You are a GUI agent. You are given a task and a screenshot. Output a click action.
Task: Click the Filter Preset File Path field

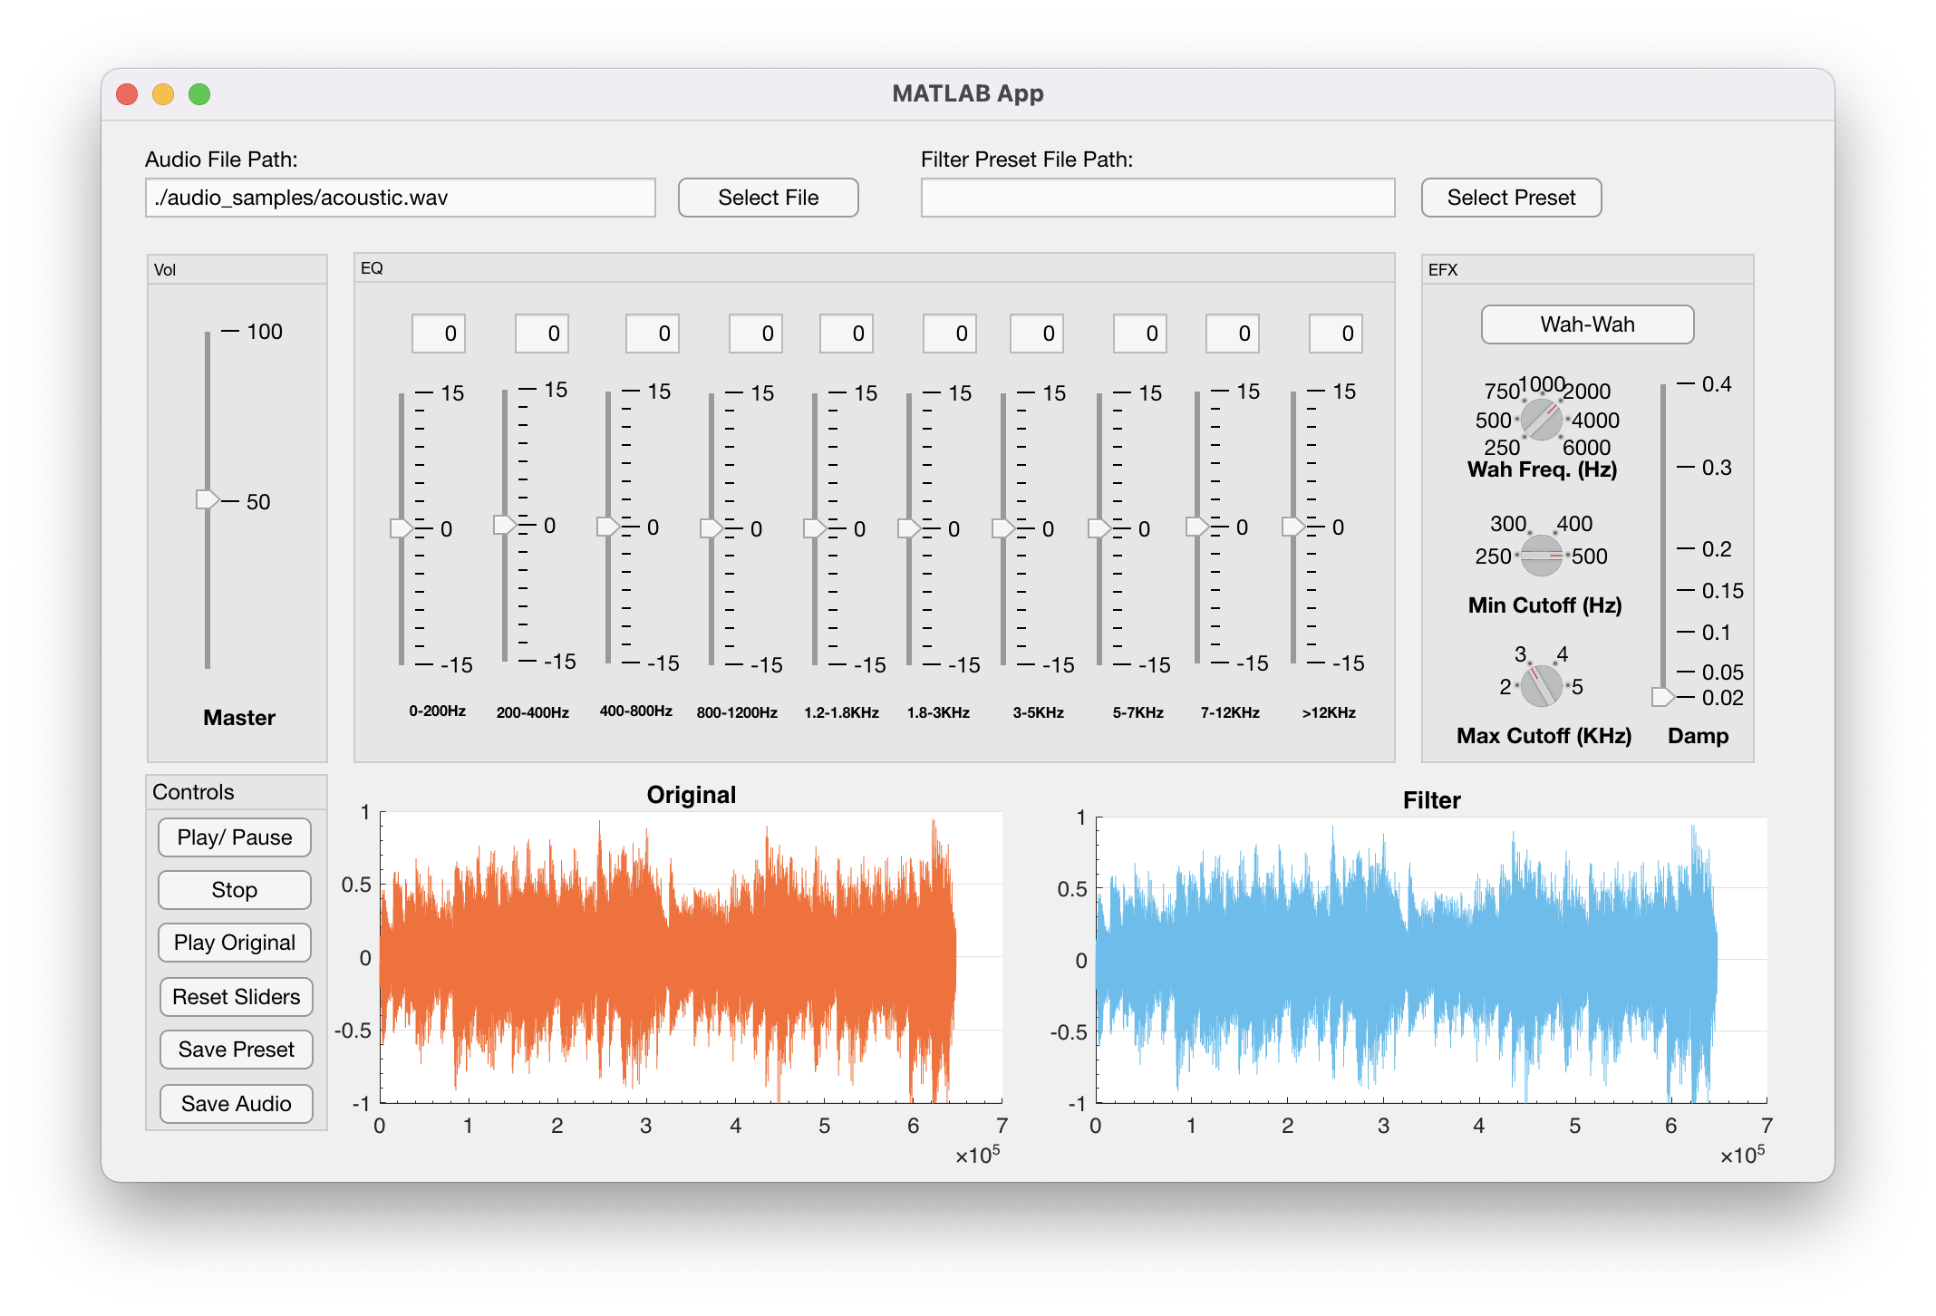tap(1157, 198)
